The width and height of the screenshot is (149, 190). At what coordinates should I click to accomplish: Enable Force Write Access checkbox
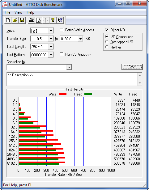point(62,30)
